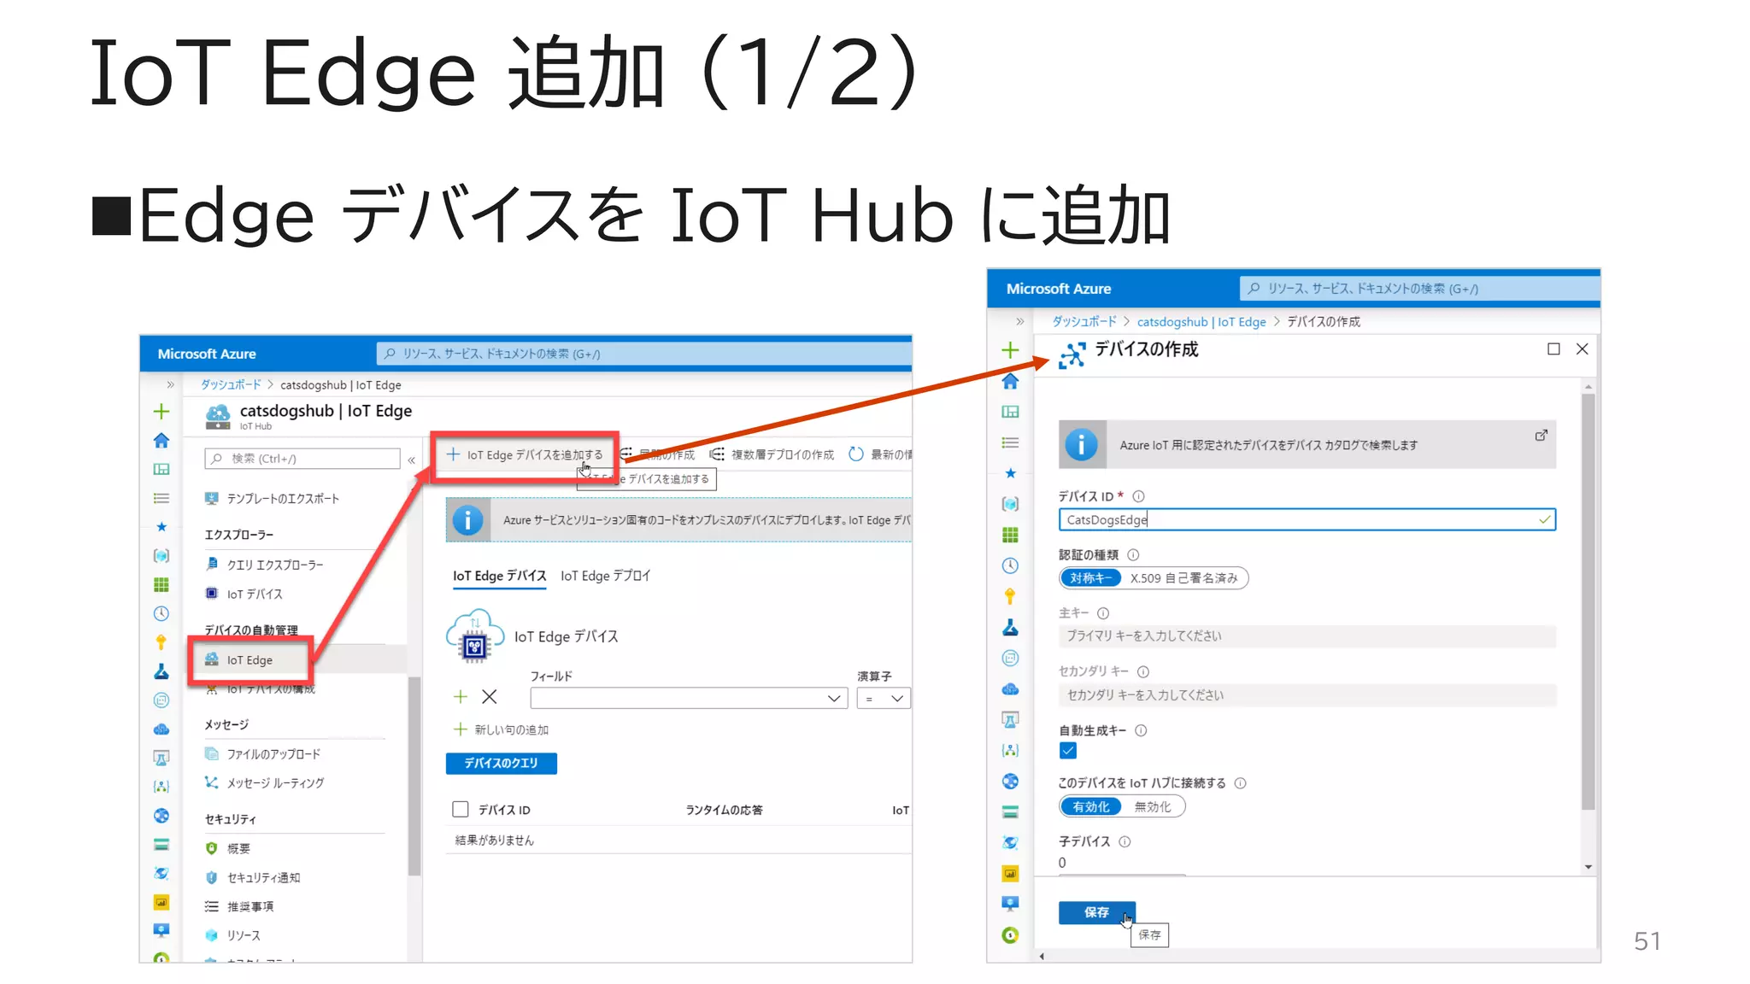This screenshot has width=1750, height=984.
Task: Click favorites star icon in right window sidebar
Action: coord(1010,473)
